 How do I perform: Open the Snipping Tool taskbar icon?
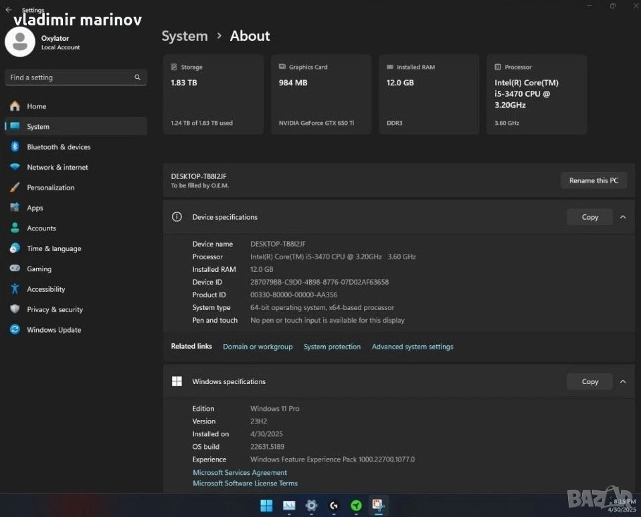pyautogui.click(x=378, y=506)
